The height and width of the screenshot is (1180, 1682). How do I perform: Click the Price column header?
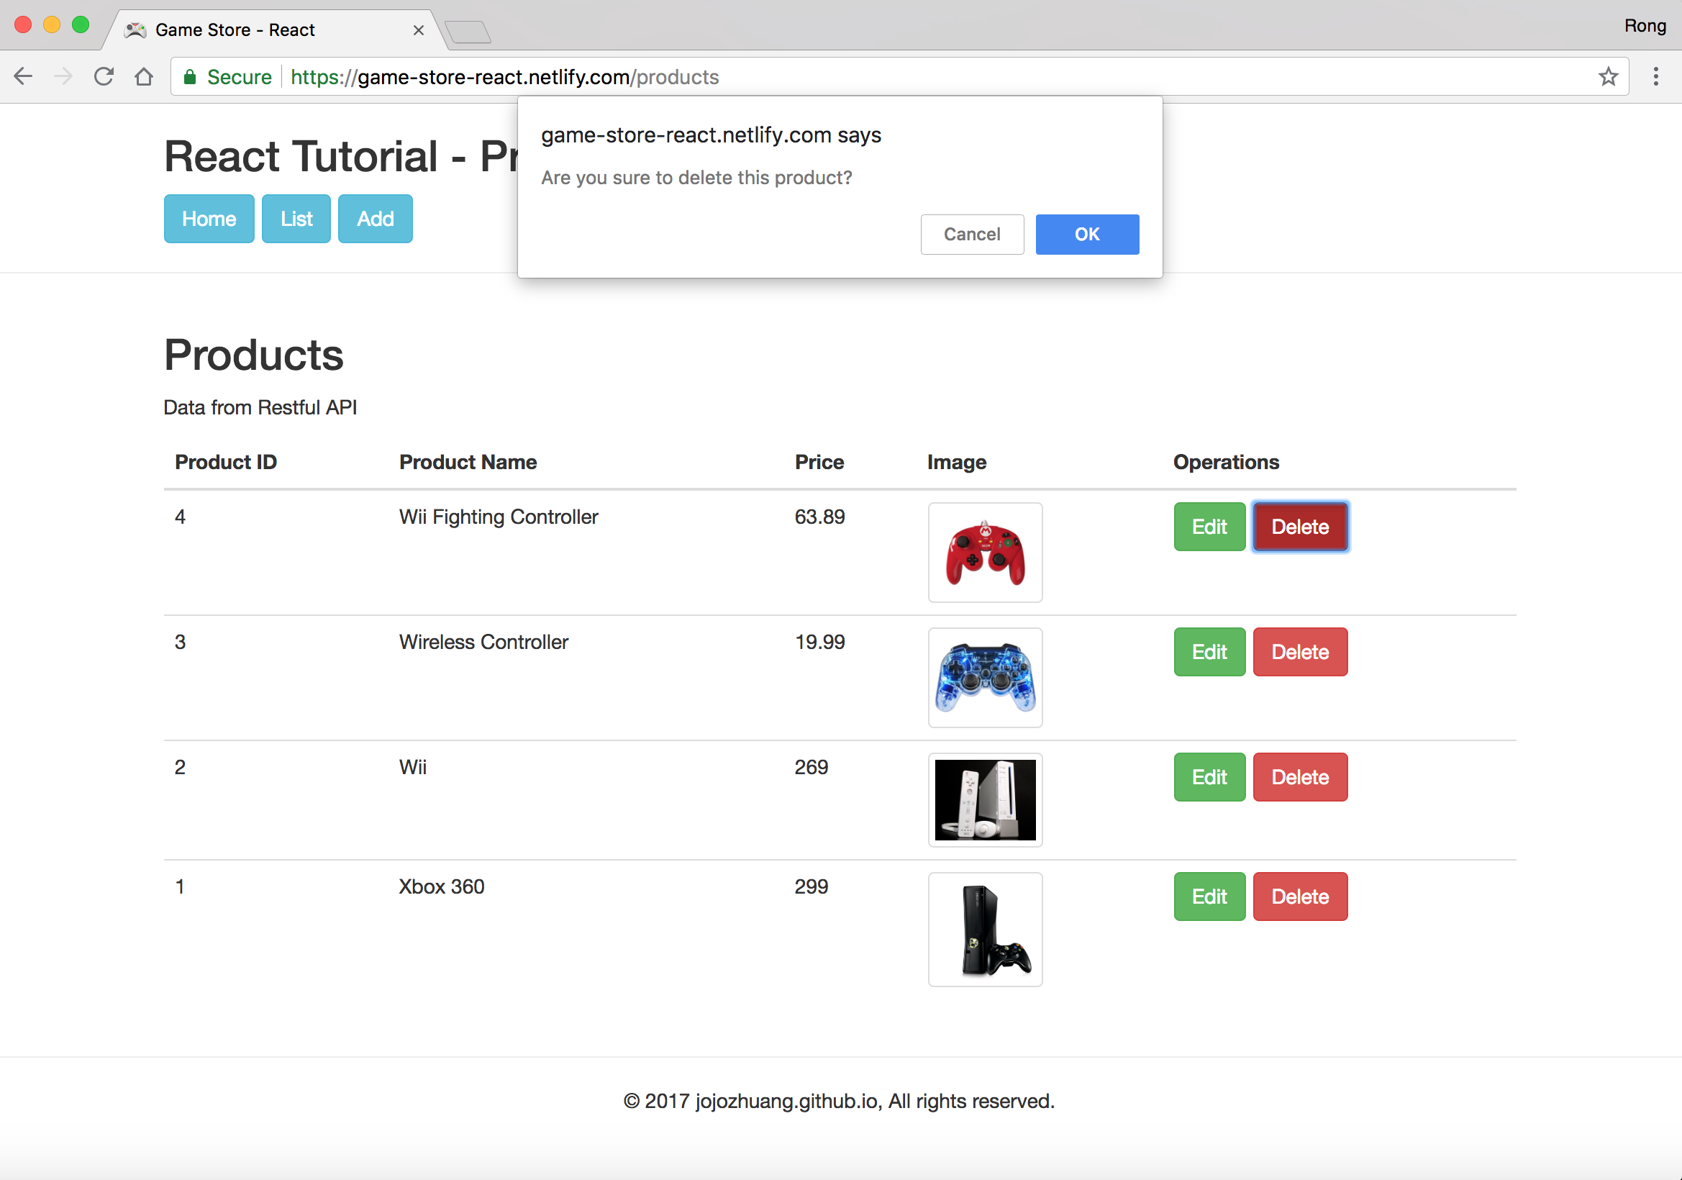pos(819,462)
